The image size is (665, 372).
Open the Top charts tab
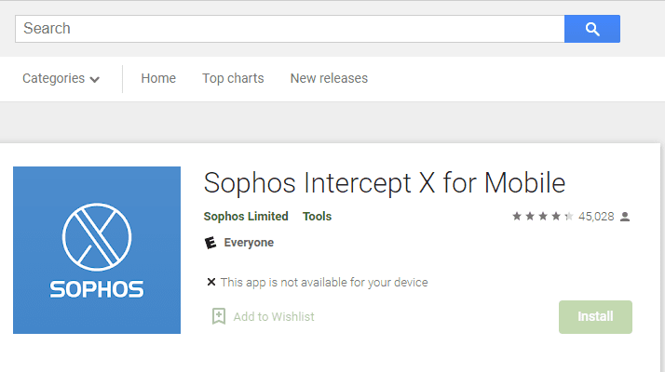coord(233,78)
